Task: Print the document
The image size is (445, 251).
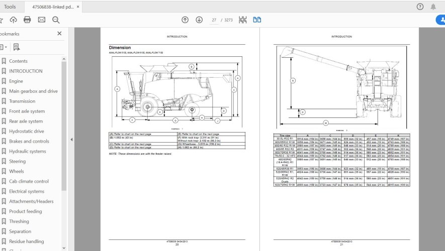Action: click(x=27, y=20)
